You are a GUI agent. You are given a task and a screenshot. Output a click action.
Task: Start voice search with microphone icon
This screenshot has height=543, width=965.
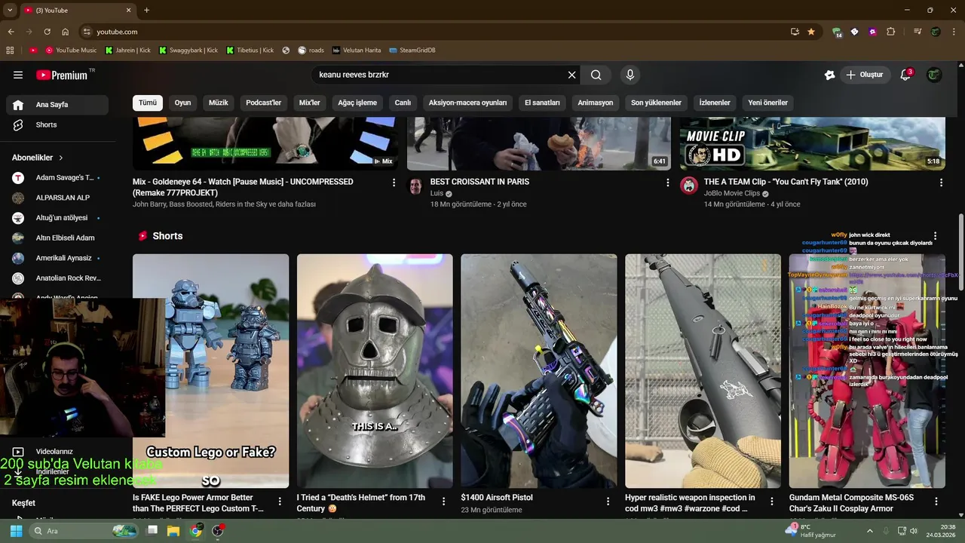630,75
